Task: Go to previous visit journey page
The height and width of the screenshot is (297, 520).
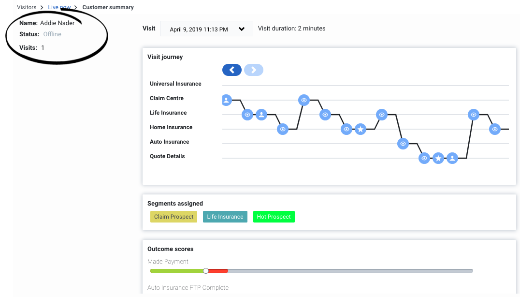Action: tap(232, 70)
